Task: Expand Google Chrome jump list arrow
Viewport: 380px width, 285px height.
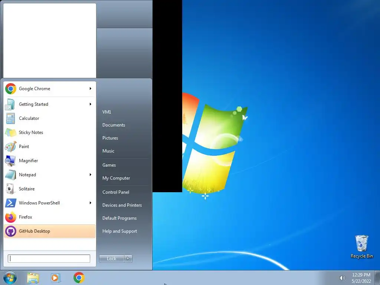Action: pos(91,89)
